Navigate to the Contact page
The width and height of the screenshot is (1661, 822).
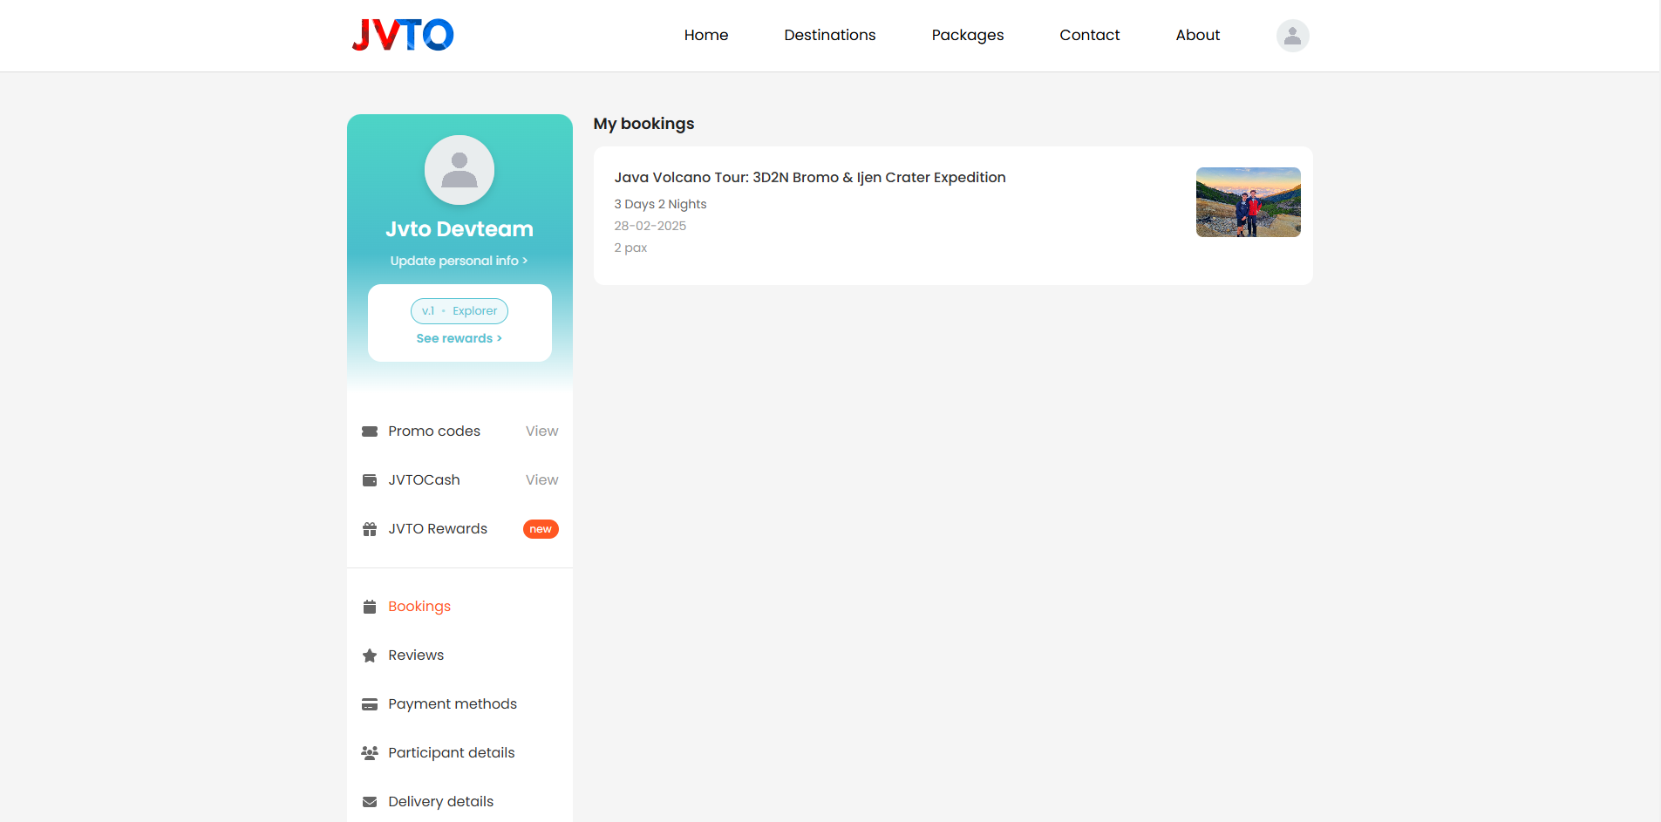[x=1089, y=35]
